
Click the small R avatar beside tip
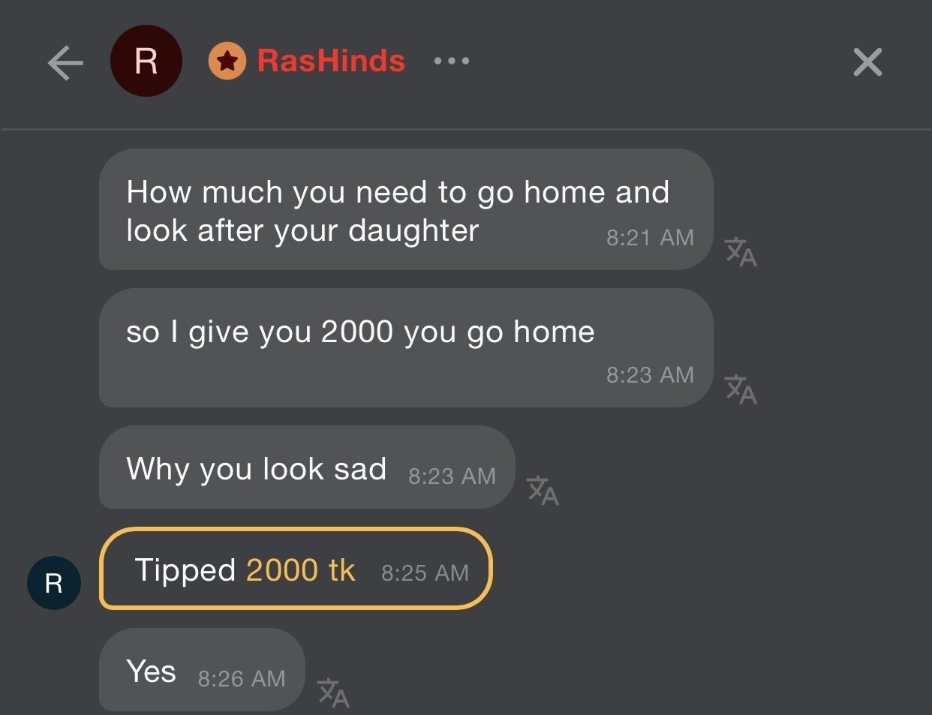pyautogui.click(x=54, y=583)
